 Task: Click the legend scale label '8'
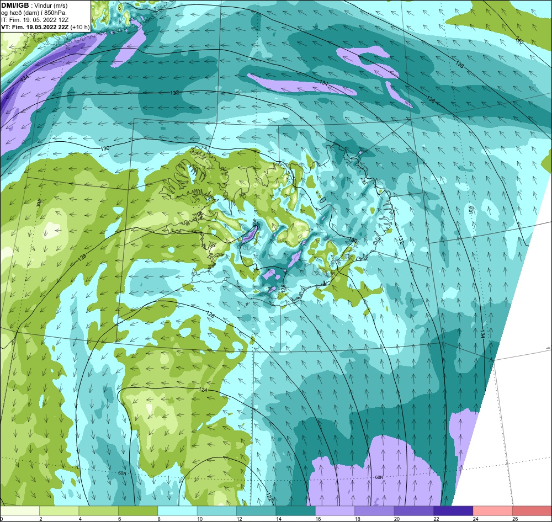(x=159, y=519)
